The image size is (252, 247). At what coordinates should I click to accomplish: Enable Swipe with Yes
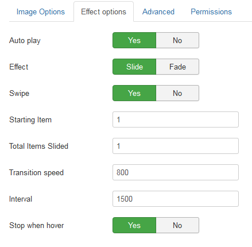134,93
